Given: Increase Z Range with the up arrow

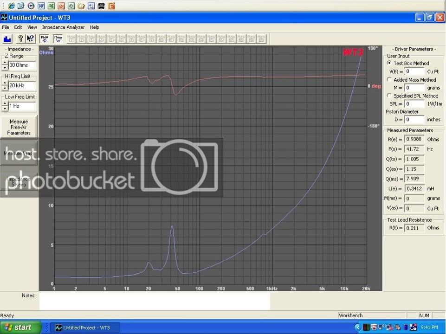Looking at the screenshot, I should point(5,63).
